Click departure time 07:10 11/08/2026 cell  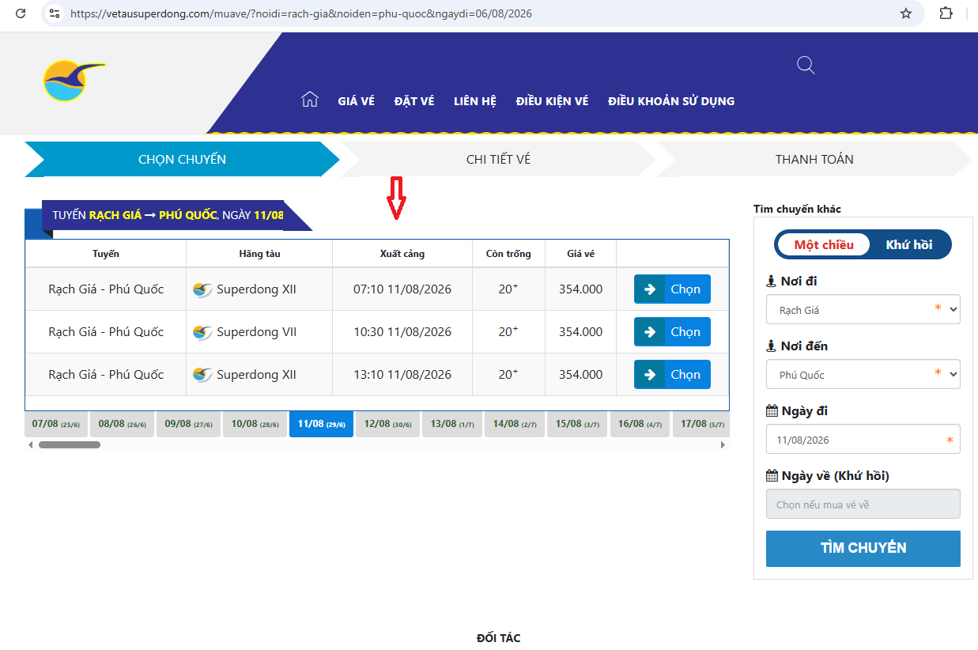pos(402,289)
